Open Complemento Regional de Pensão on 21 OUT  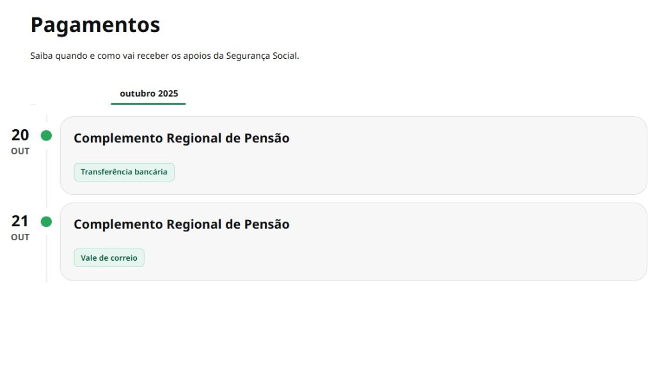(182, 224)
